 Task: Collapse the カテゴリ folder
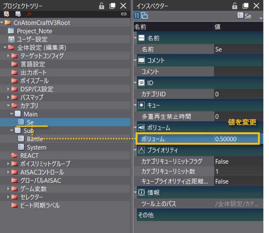click(x=8, y=105)
